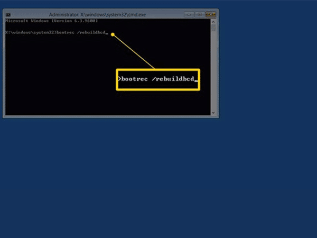Maximize the Administrator cmd.exe window
Screen dimensions: 317x238
[200, 14]
